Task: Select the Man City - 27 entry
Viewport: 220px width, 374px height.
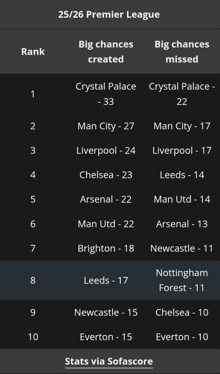Action: click(106, 126)
